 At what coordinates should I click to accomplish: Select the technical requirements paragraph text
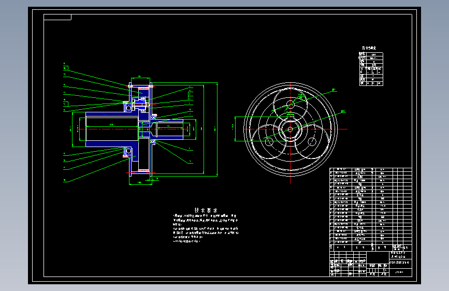[206, 228]
